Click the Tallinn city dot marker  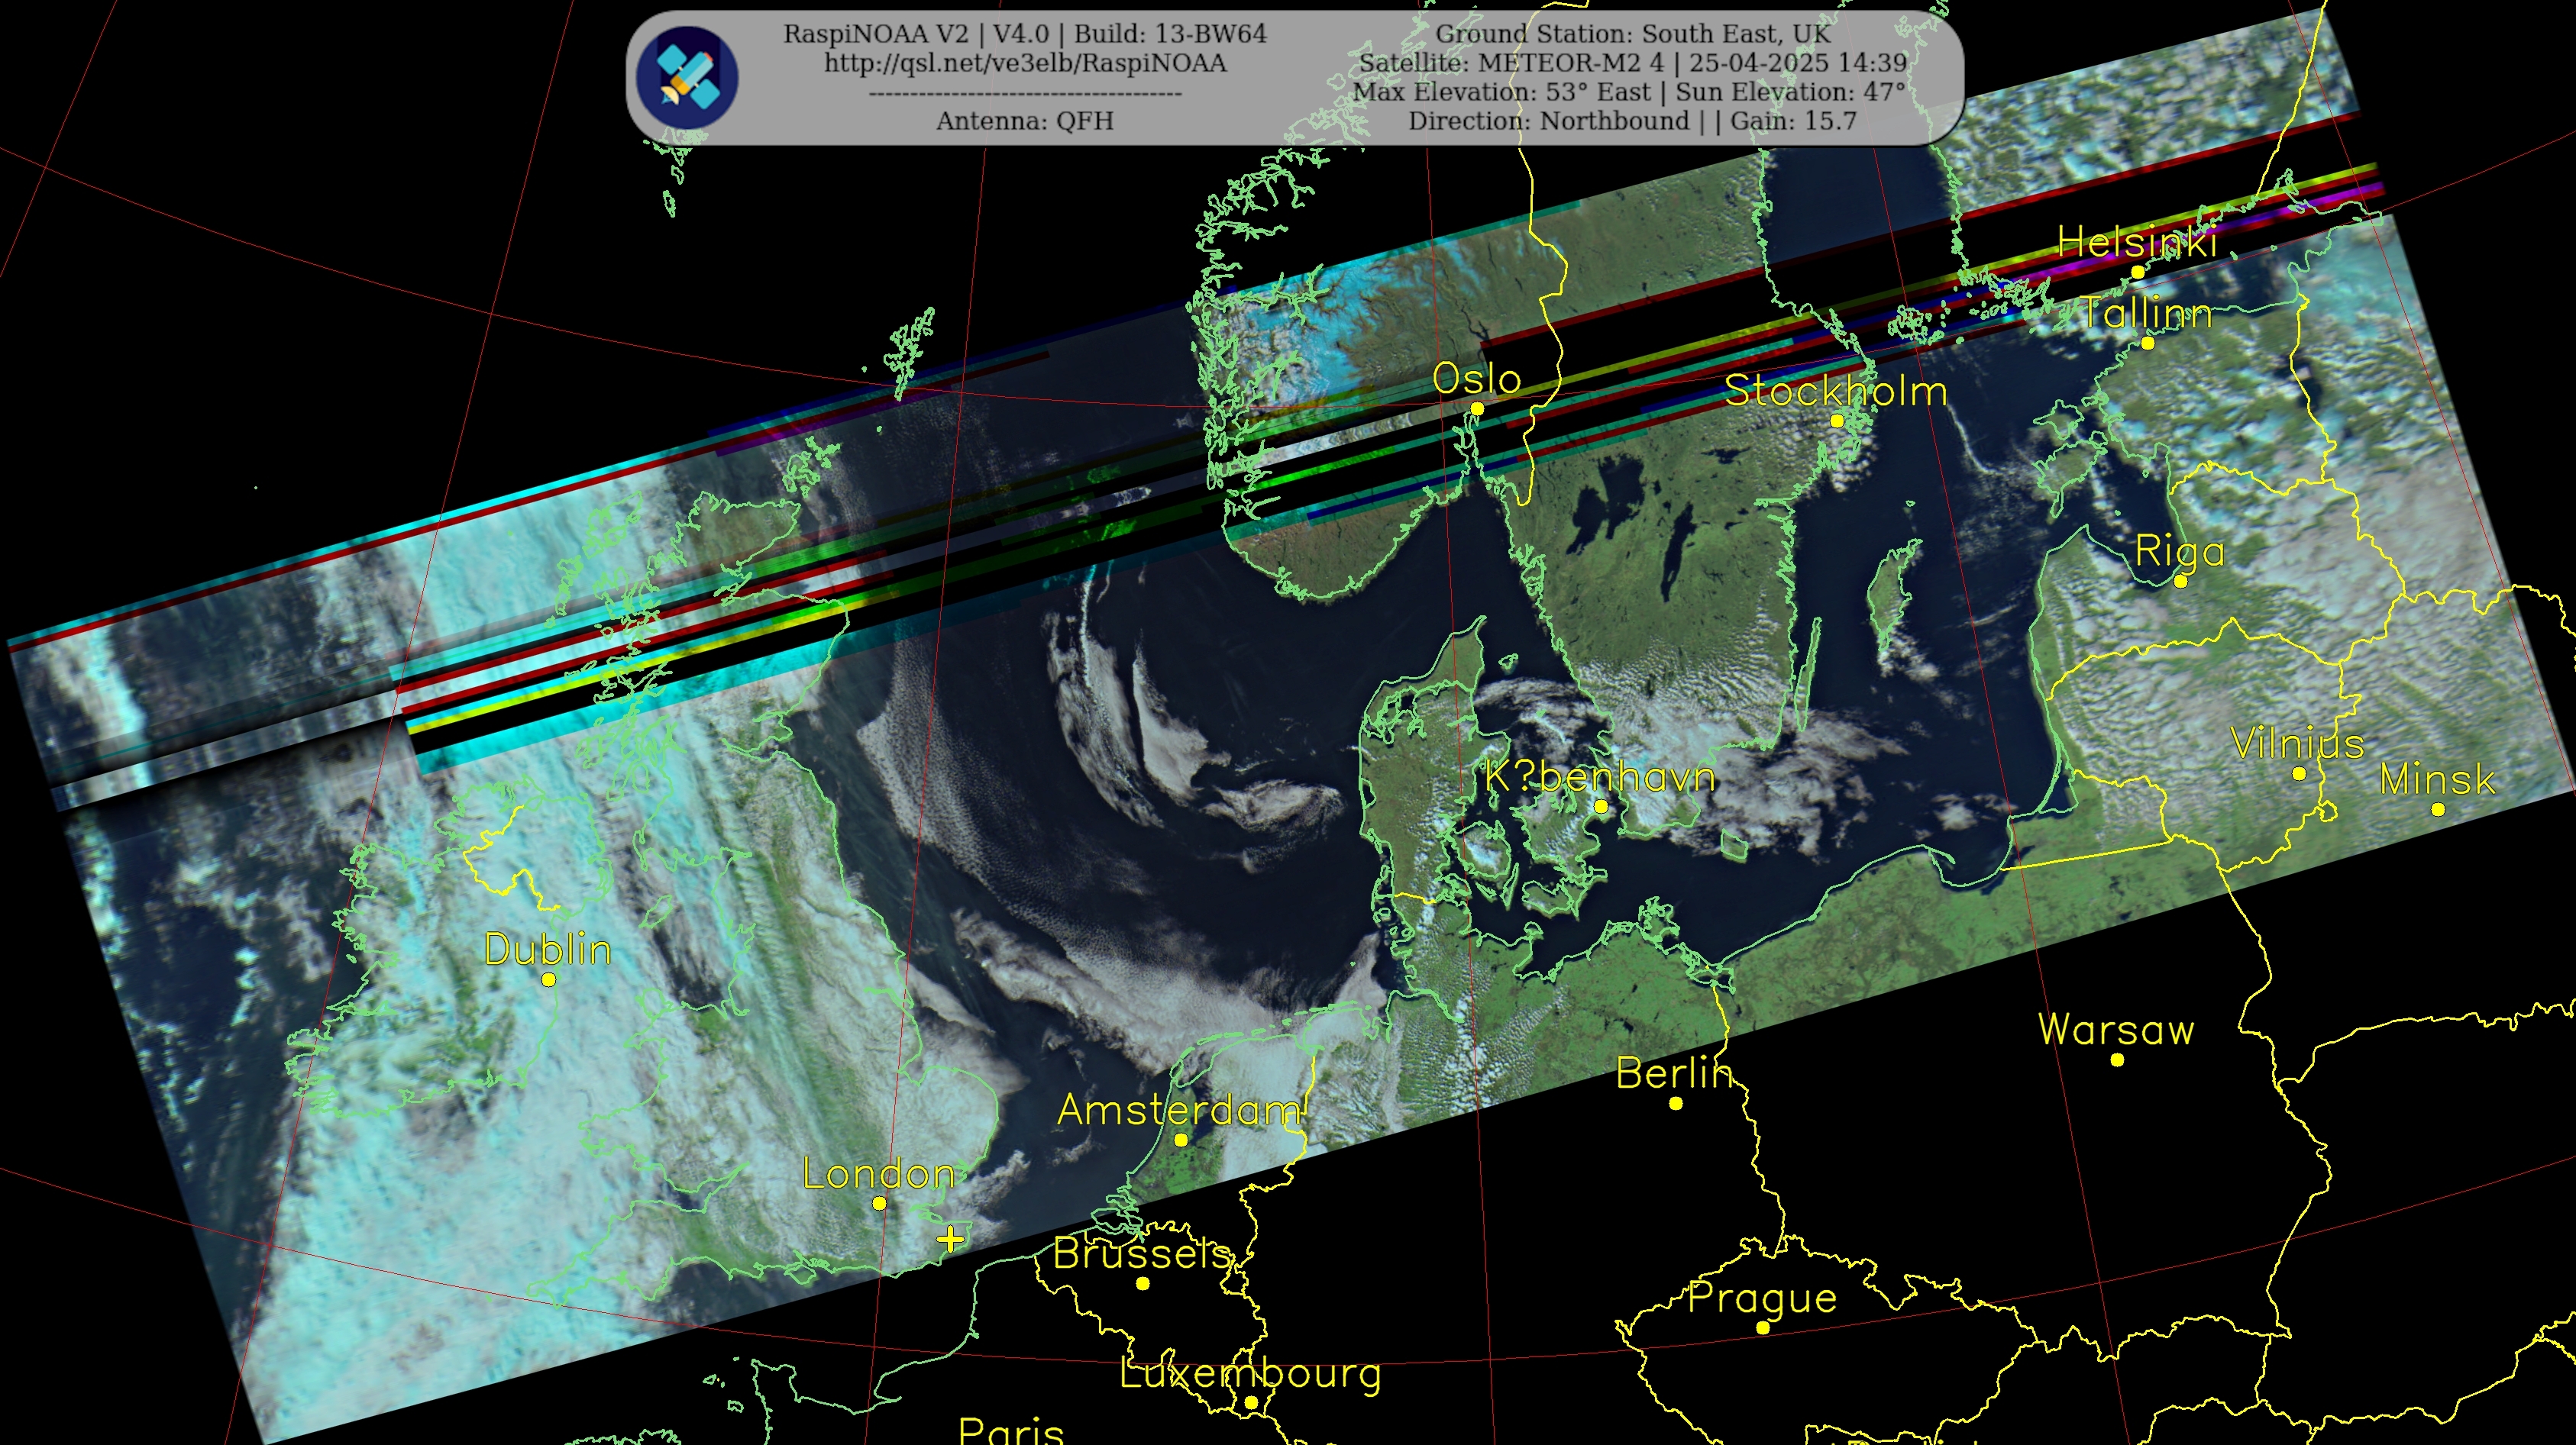[2147, 343]
